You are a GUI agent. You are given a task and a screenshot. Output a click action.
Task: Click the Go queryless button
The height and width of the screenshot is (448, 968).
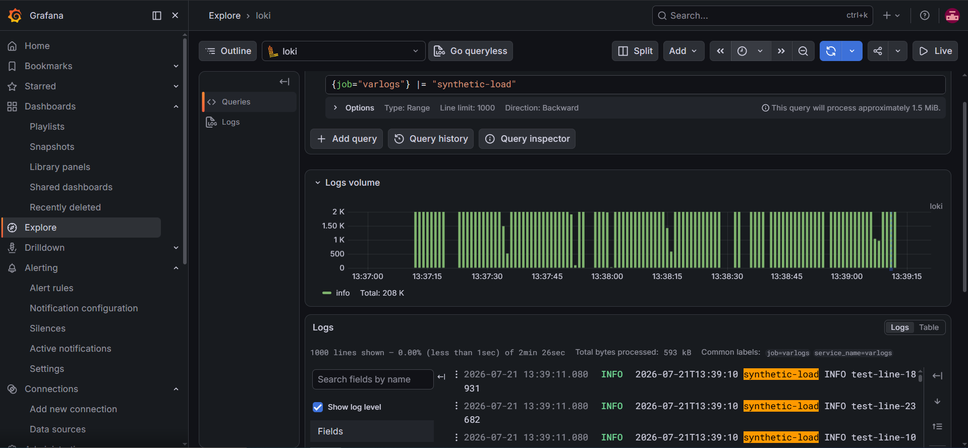pyautogui.click(x=471, y=51)
